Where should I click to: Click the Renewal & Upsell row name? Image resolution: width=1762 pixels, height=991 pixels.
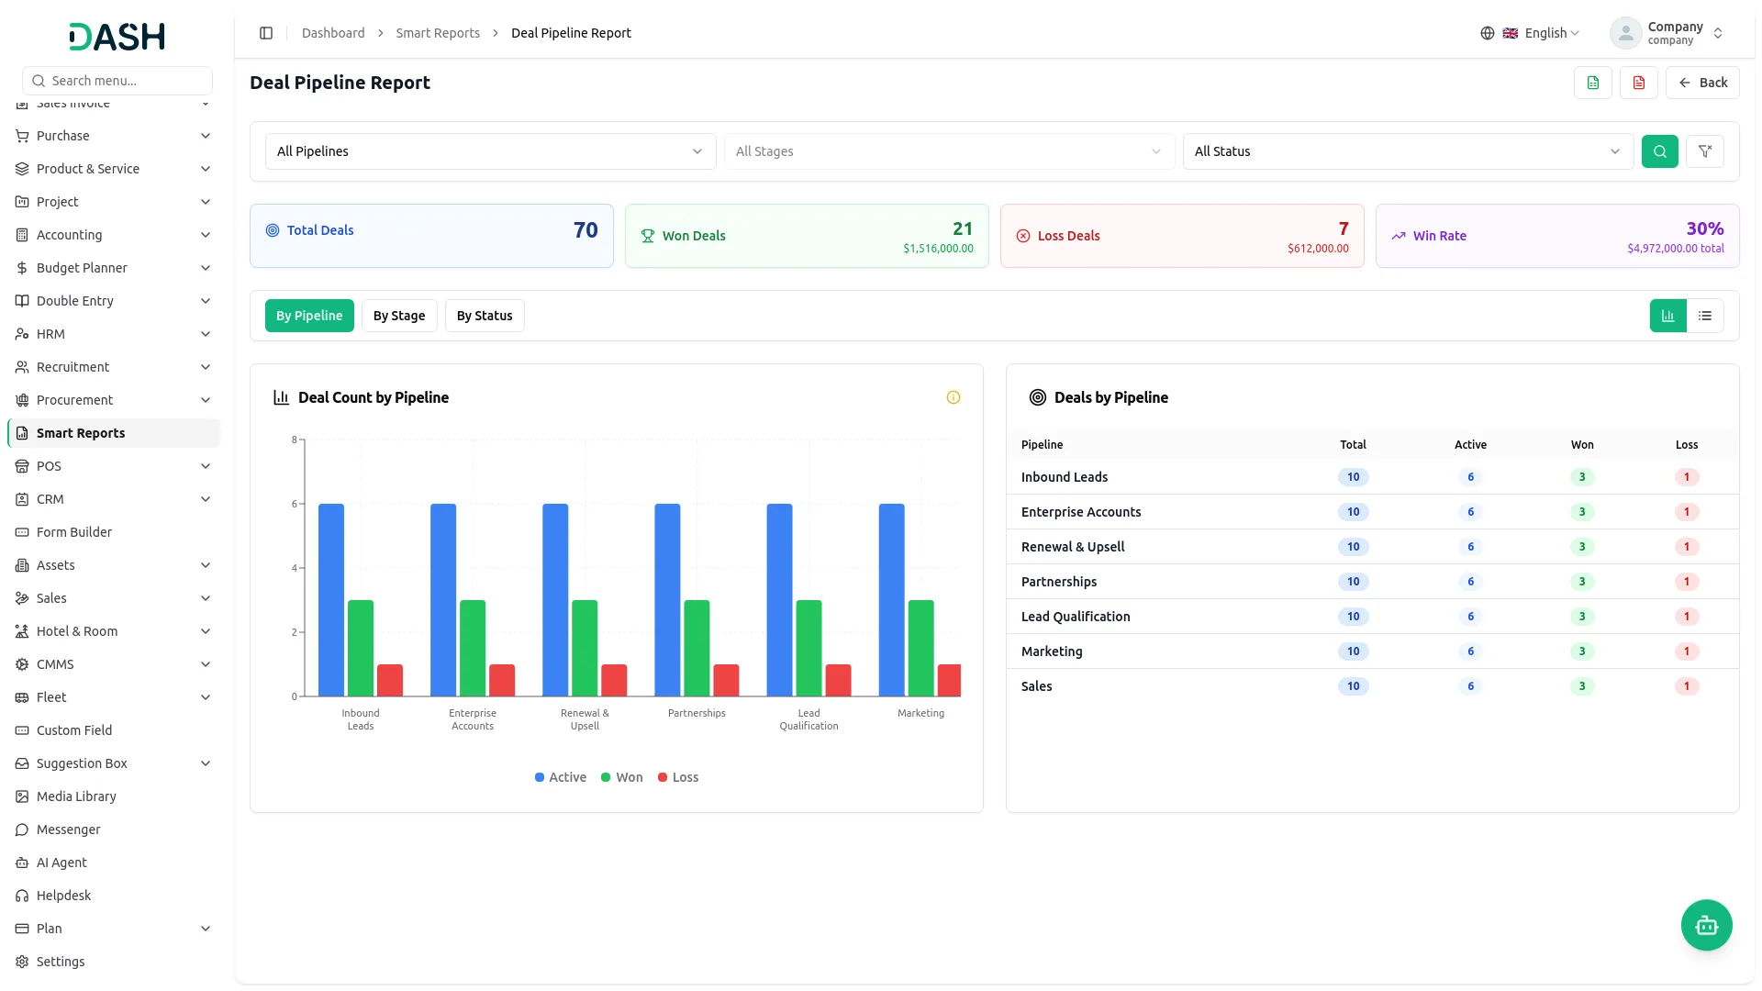point(1073,547)
